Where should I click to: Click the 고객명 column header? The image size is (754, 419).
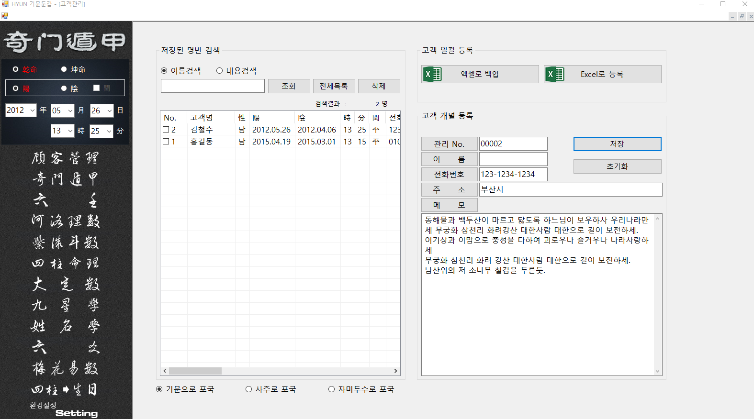pyautogui.click(x=211, y=118)
